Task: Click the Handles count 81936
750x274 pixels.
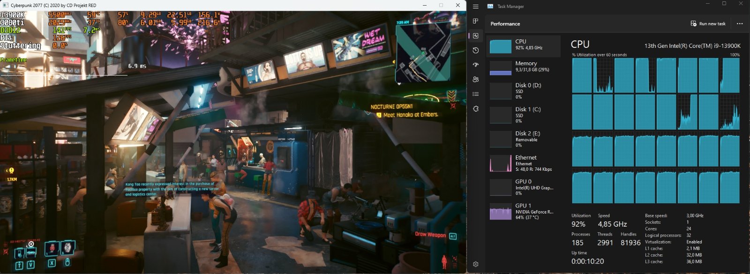Action: [630, 243]
